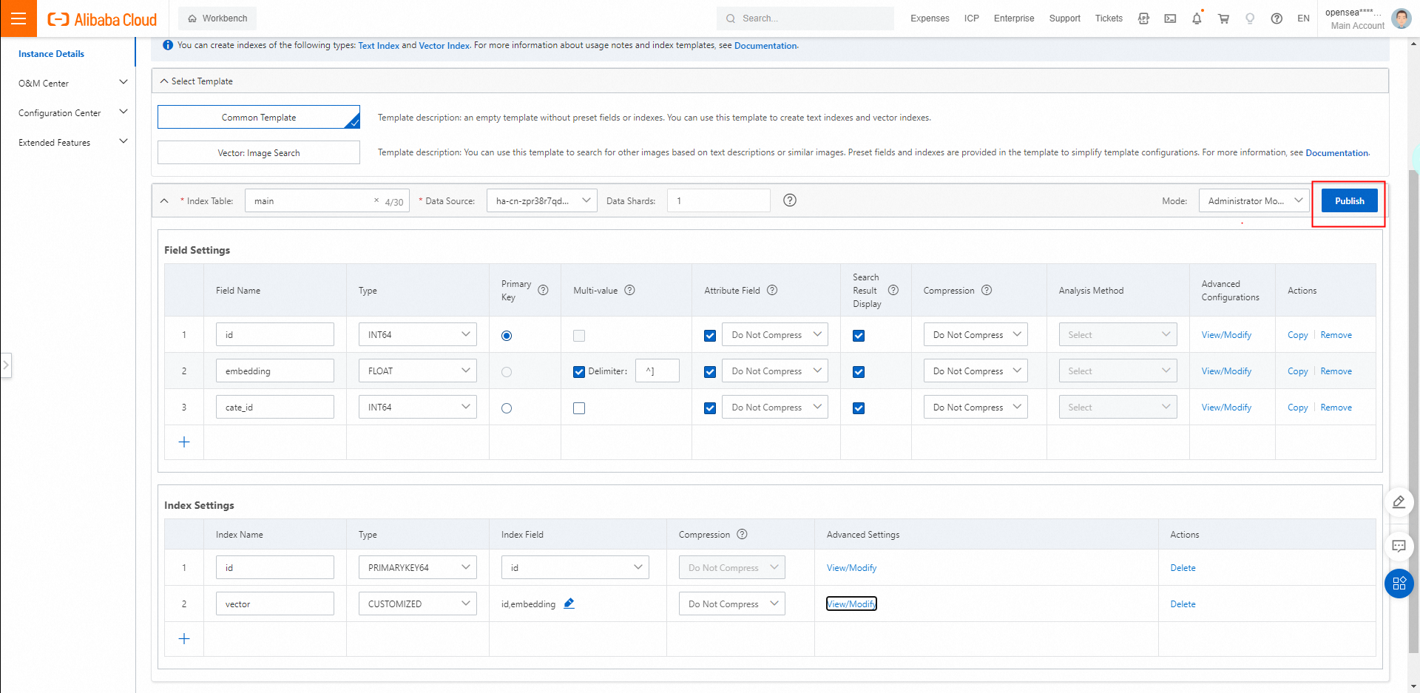The image size is (1420, 693).
Task: Select cate_id as the primary key
Action: click(507, 408)
